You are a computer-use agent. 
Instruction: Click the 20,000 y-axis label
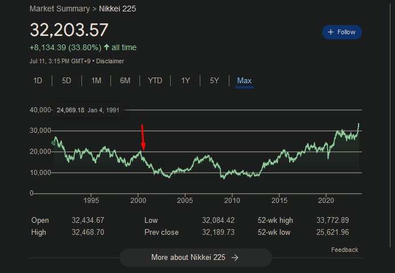tap(40, 152)
